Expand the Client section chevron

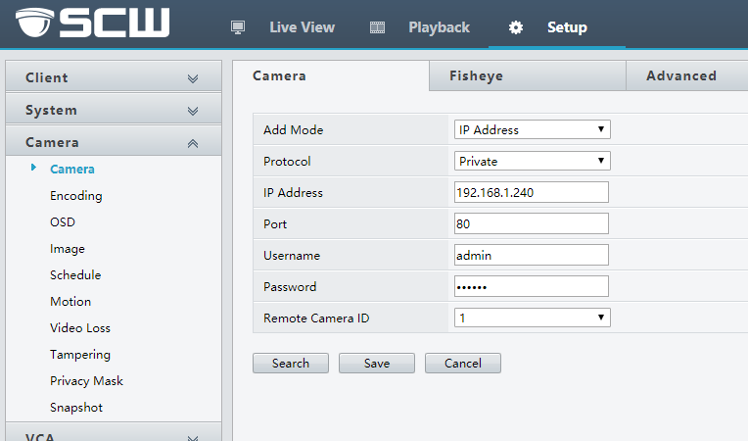coord(193,78)
